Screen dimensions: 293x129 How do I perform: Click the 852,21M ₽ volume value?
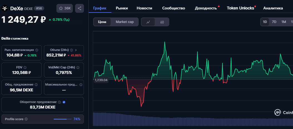tap(56, 55)
